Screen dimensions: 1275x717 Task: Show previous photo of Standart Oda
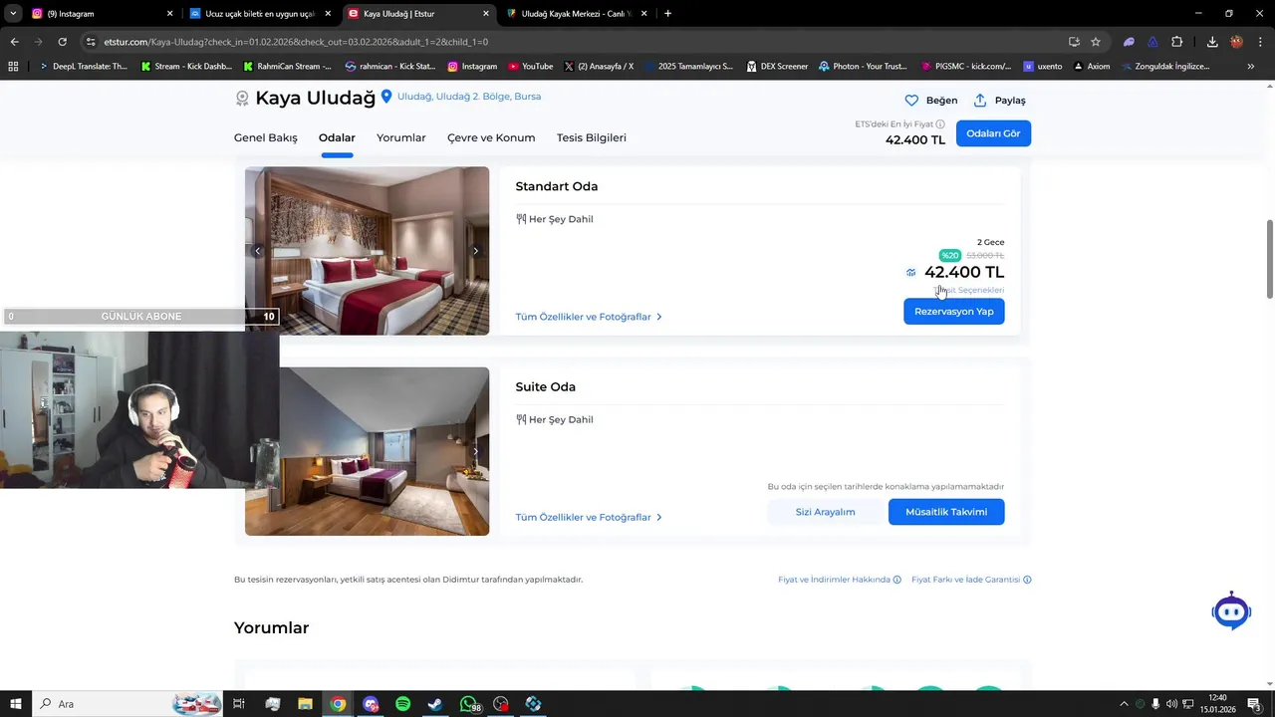pos(258,251)
